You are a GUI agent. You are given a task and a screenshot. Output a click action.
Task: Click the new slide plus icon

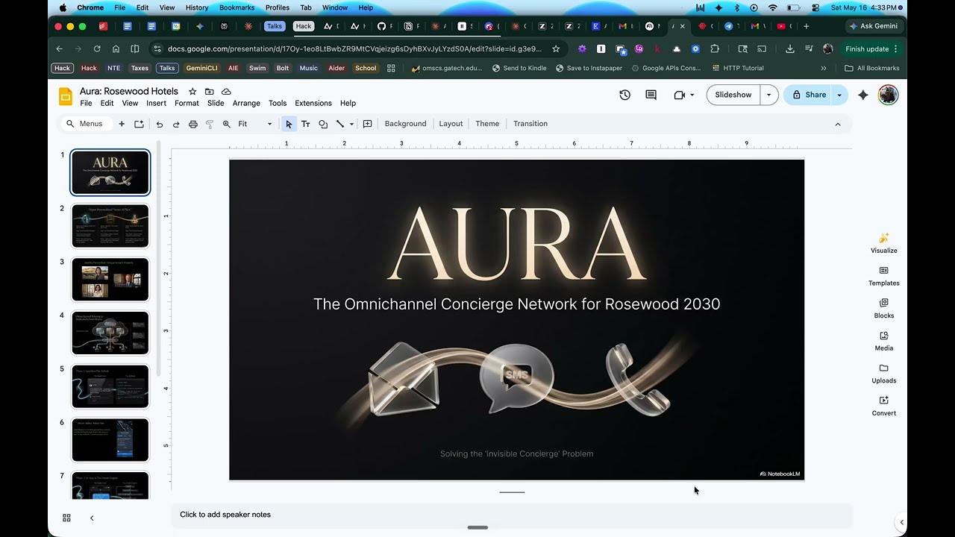(x=122, y=124)
